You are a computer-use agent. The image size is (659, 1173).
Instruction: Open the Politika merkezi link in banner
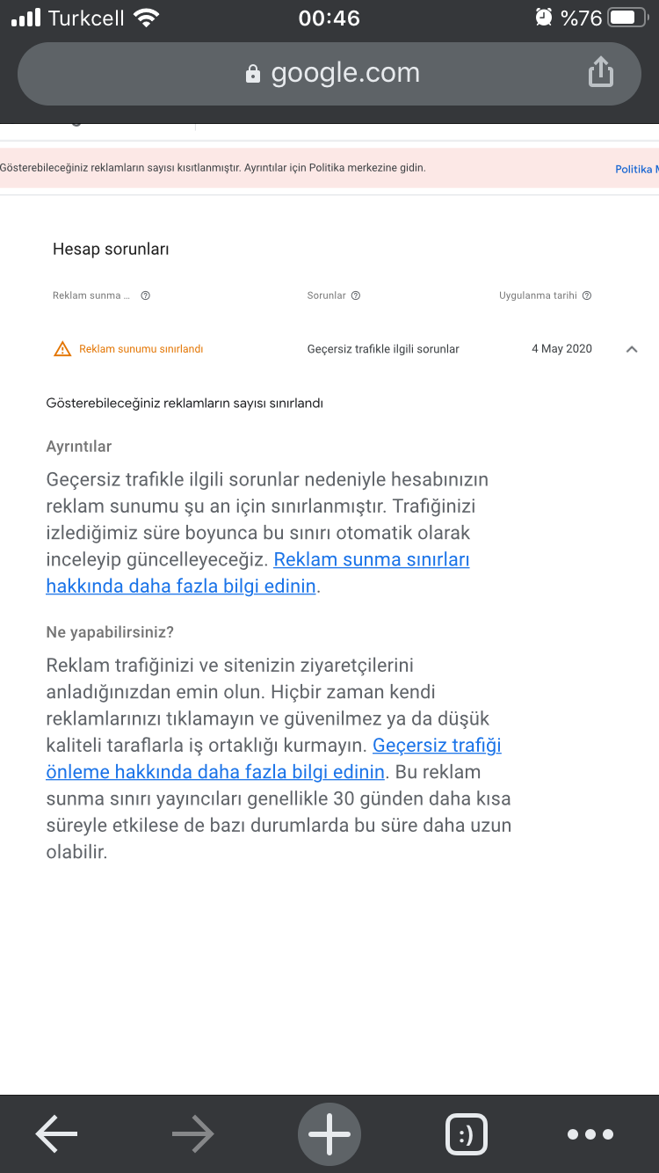(x=636, y=169)
